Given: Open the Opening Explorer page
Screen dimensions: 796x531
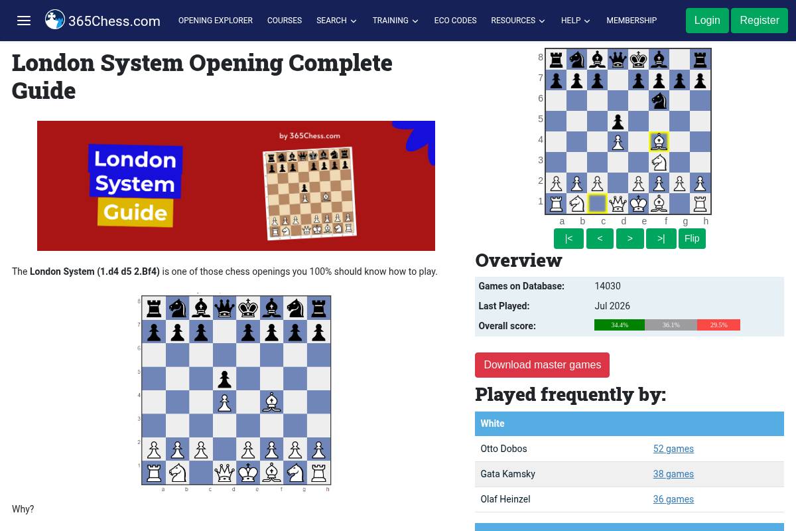Looking at the screenshot, I should pyautogui.click(x=216, y=21).
